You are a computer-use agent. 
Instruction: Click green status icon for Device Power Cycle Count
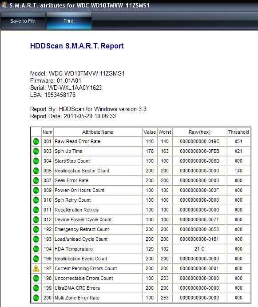click(x=36, y=219)
